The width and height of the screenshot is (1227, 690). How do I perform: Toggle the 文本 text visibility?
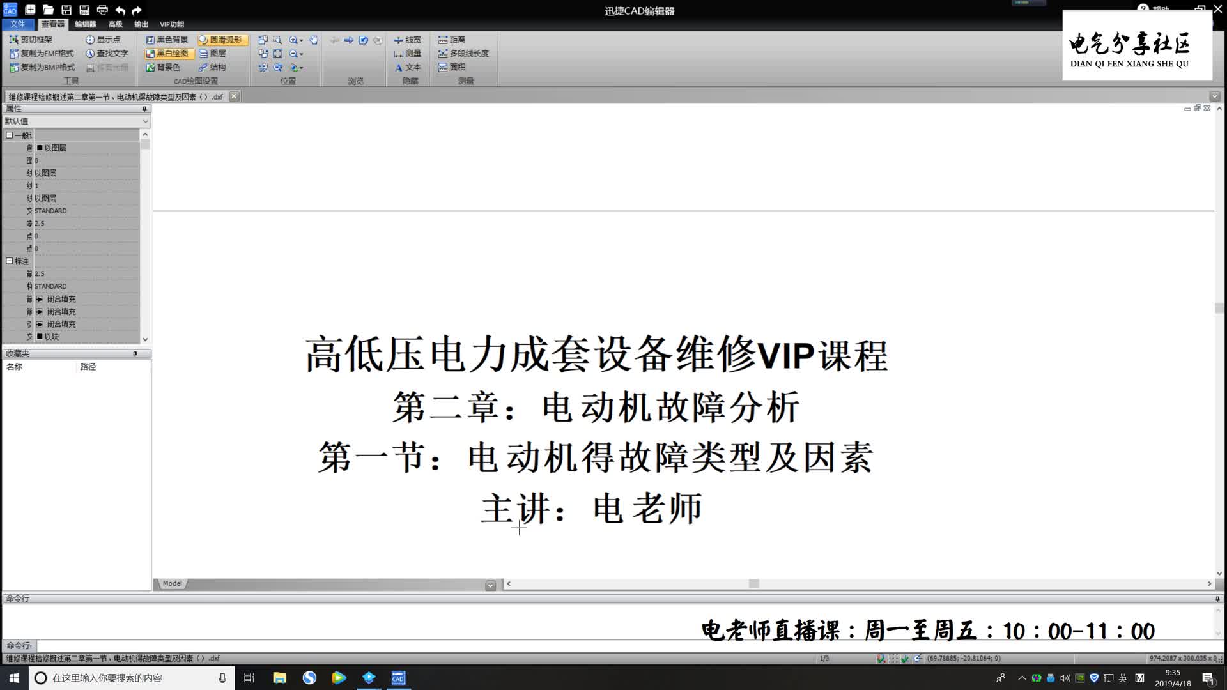click(x=407, y=67)
